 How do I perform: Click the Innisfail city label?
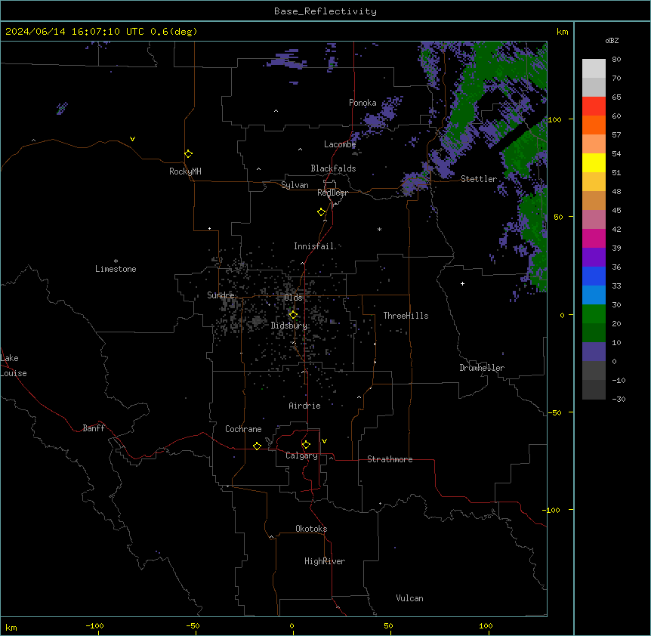coord(314,246)
